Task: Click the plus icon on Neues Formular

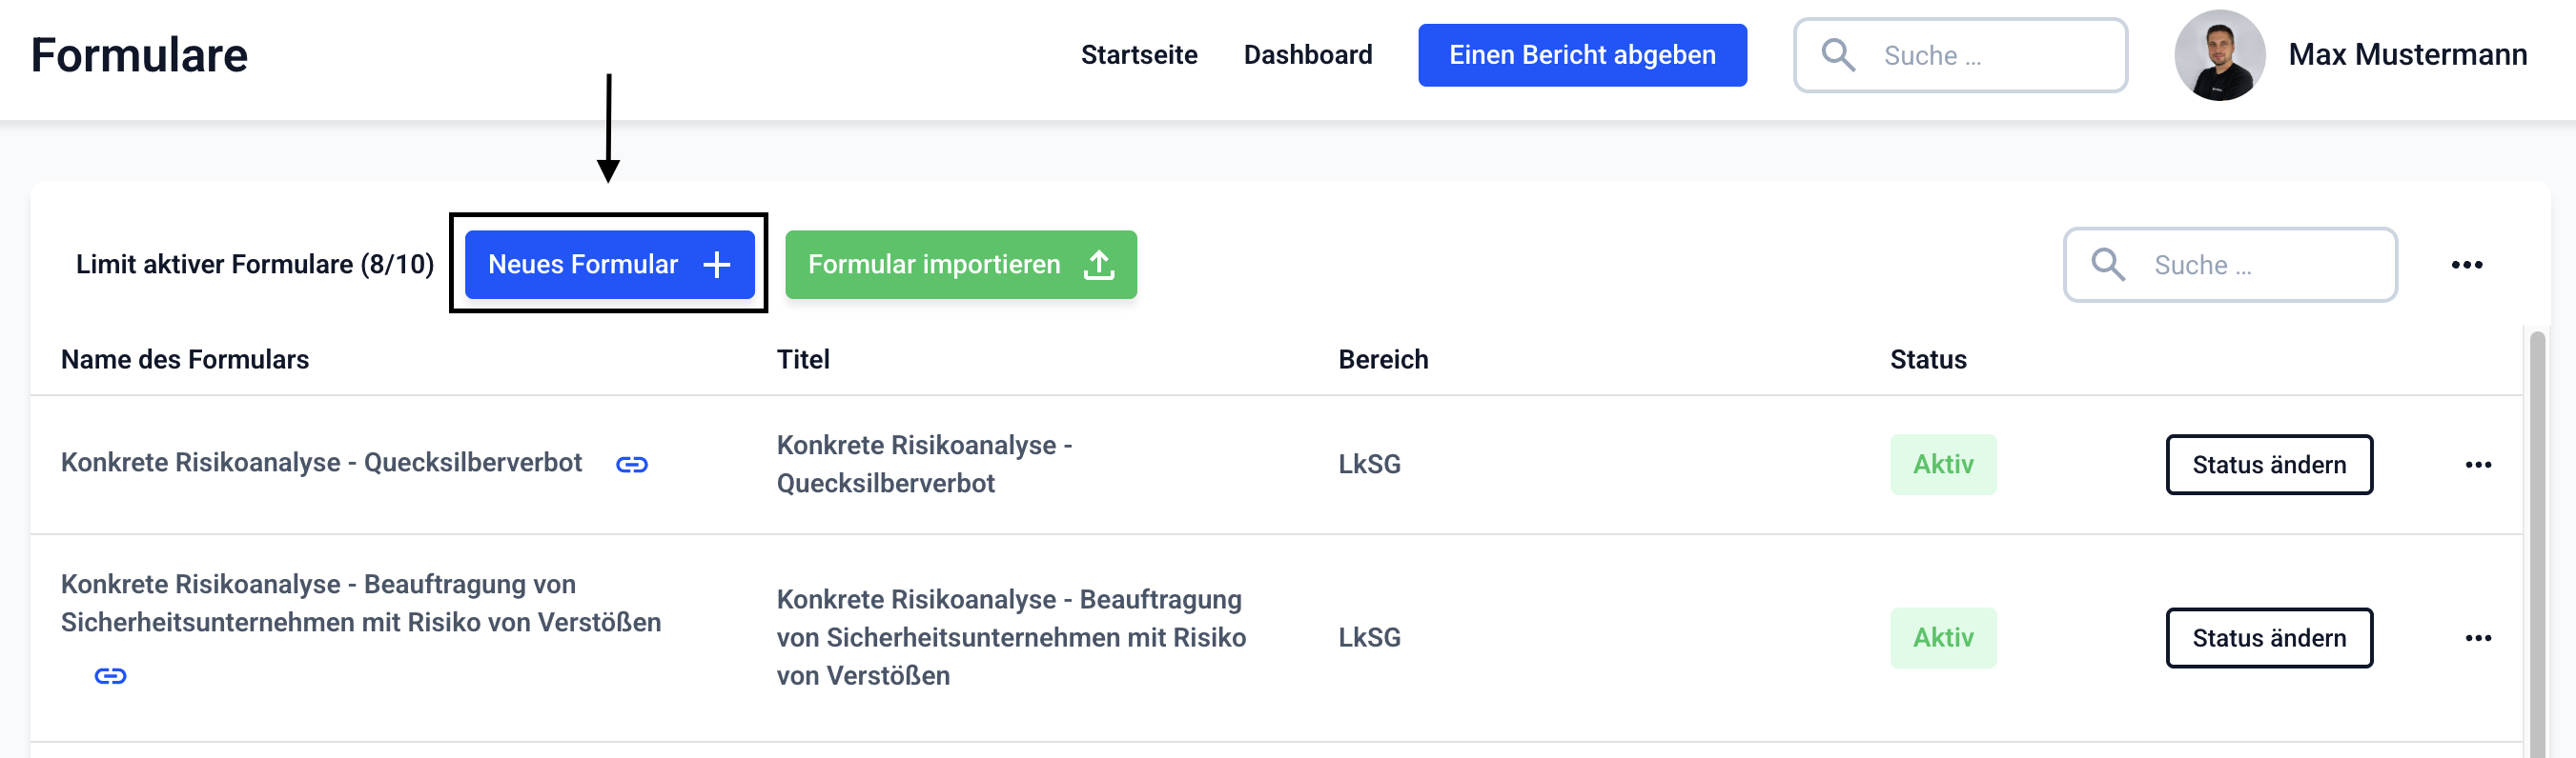Action: click(716, 265)
